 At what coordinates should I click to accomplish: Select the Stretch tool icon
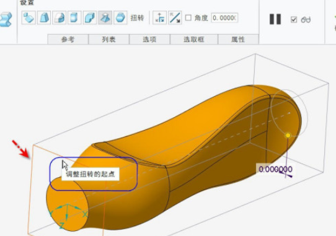point(74,17)
